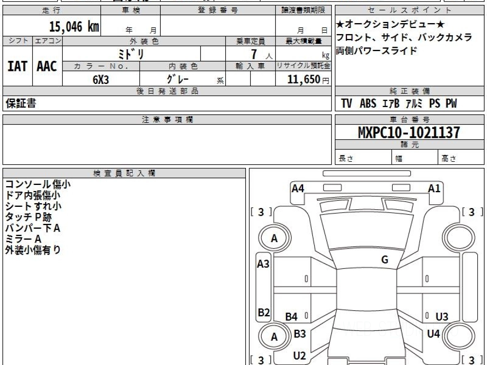Viewport: 487px width, 365px height.
Task: Click the B4 damage mark on the diagram
Action: [x=291, y=317]
